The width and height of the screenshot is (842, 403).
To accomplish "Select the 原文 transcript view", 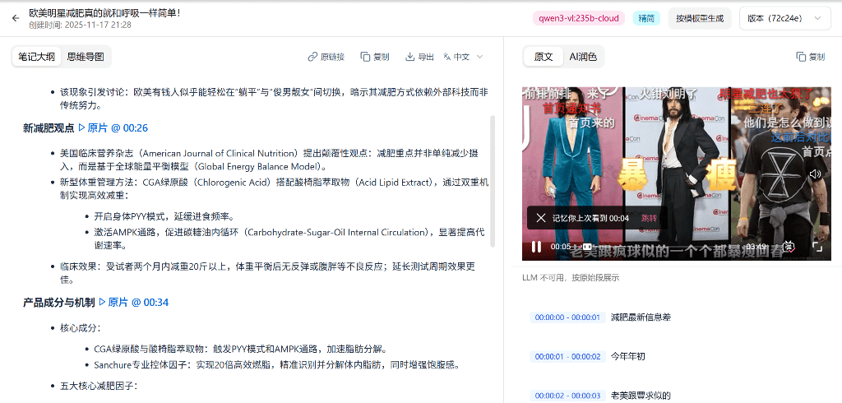I will pyautogui.click(x=544, y=57).
